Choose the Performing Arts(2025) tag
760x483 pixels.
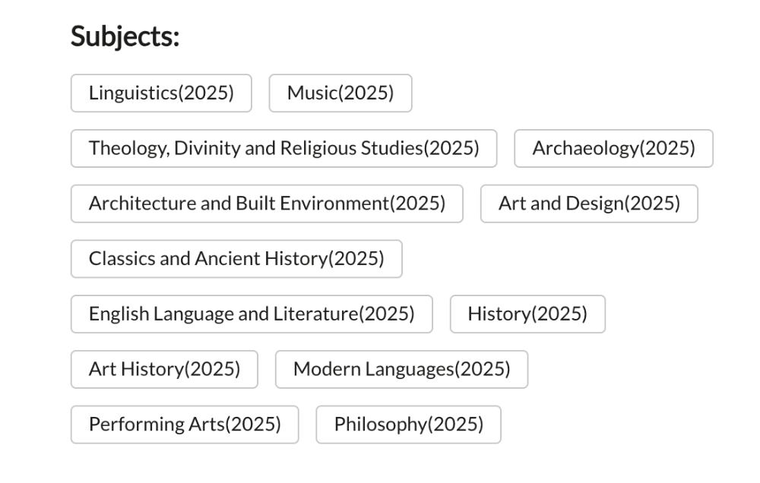click(185, 425)
